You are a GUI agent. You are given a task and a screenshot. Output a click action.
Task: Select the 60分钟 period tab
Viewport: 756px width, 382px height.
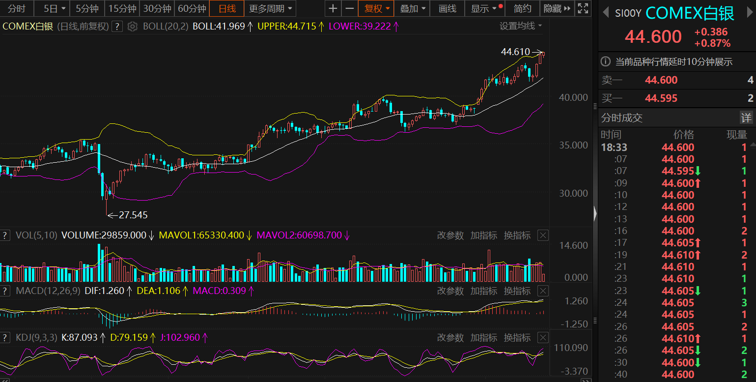(192, 8)
